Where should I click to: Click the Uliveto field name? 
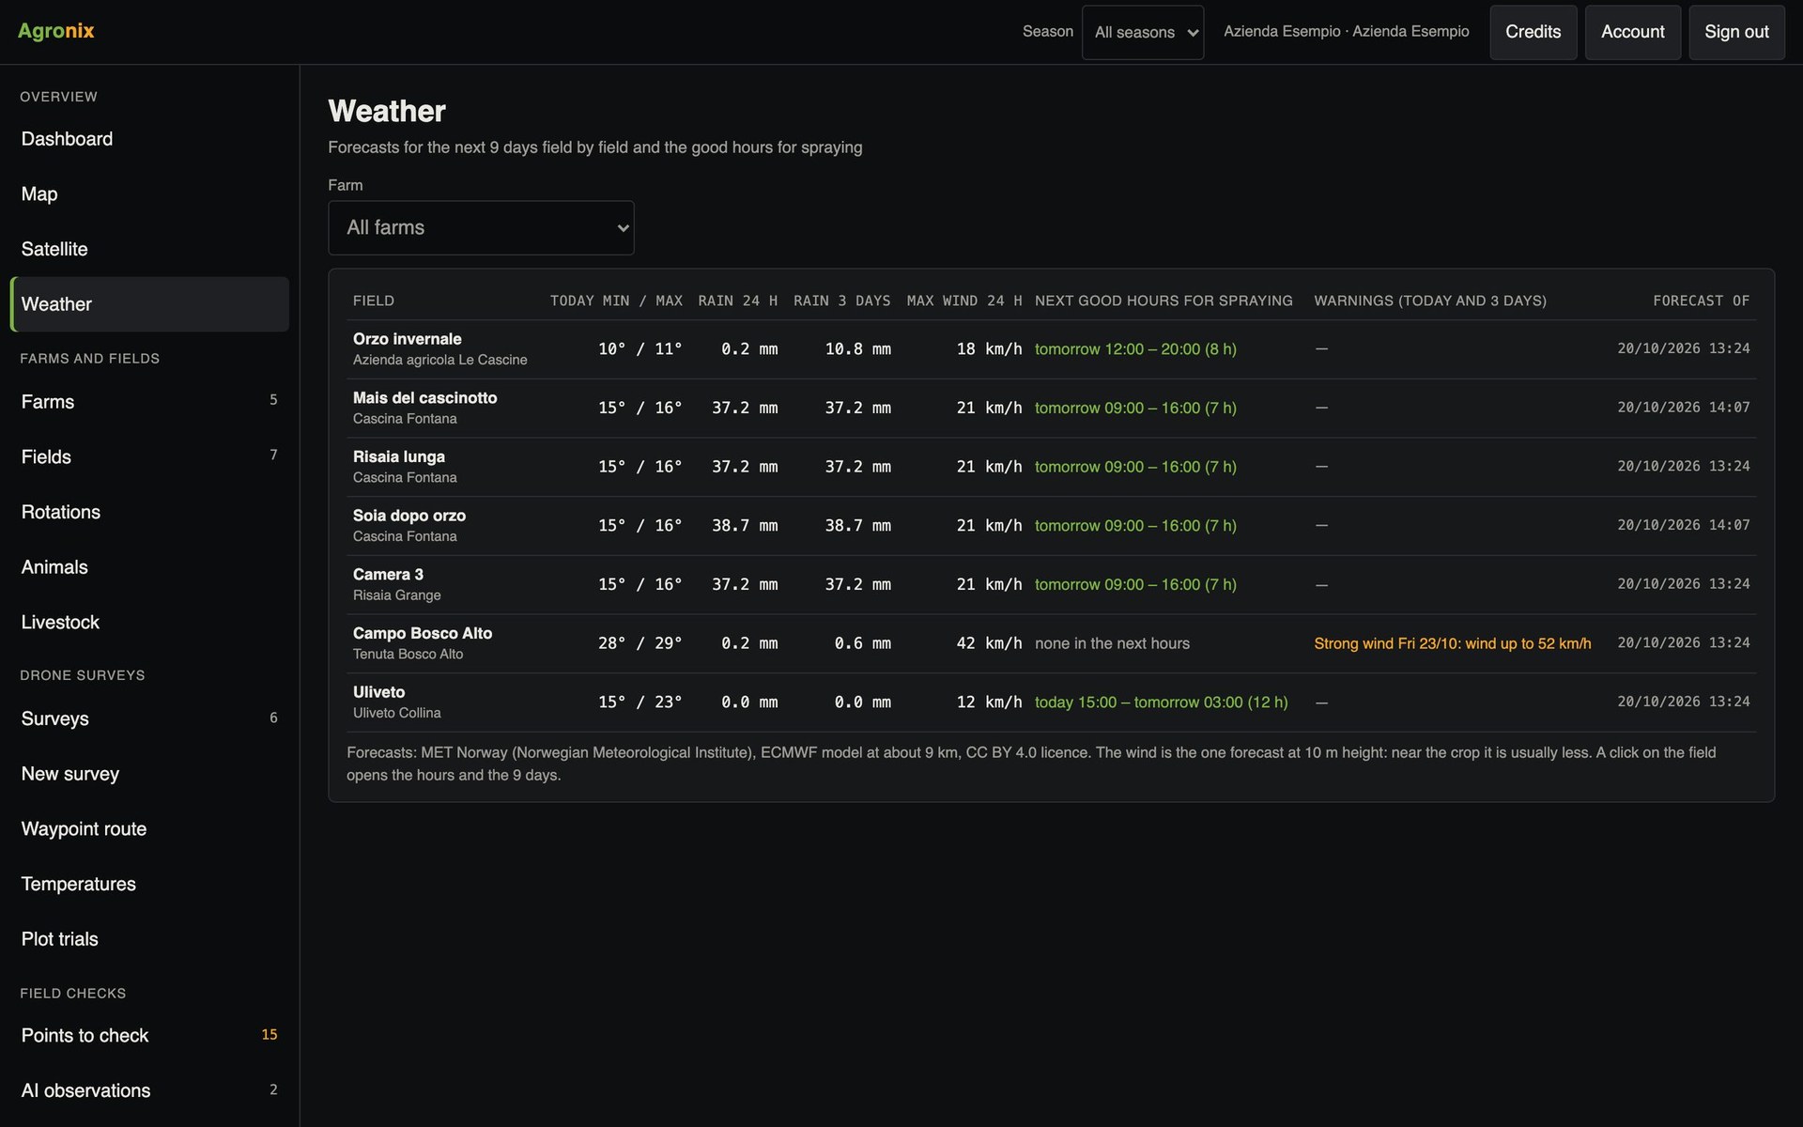[378, 692]
